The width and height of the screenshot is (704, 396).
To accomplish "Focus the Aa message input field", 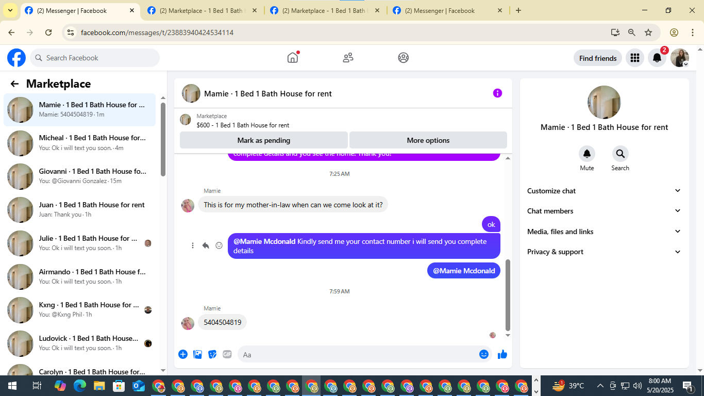I will click(364, 354).
